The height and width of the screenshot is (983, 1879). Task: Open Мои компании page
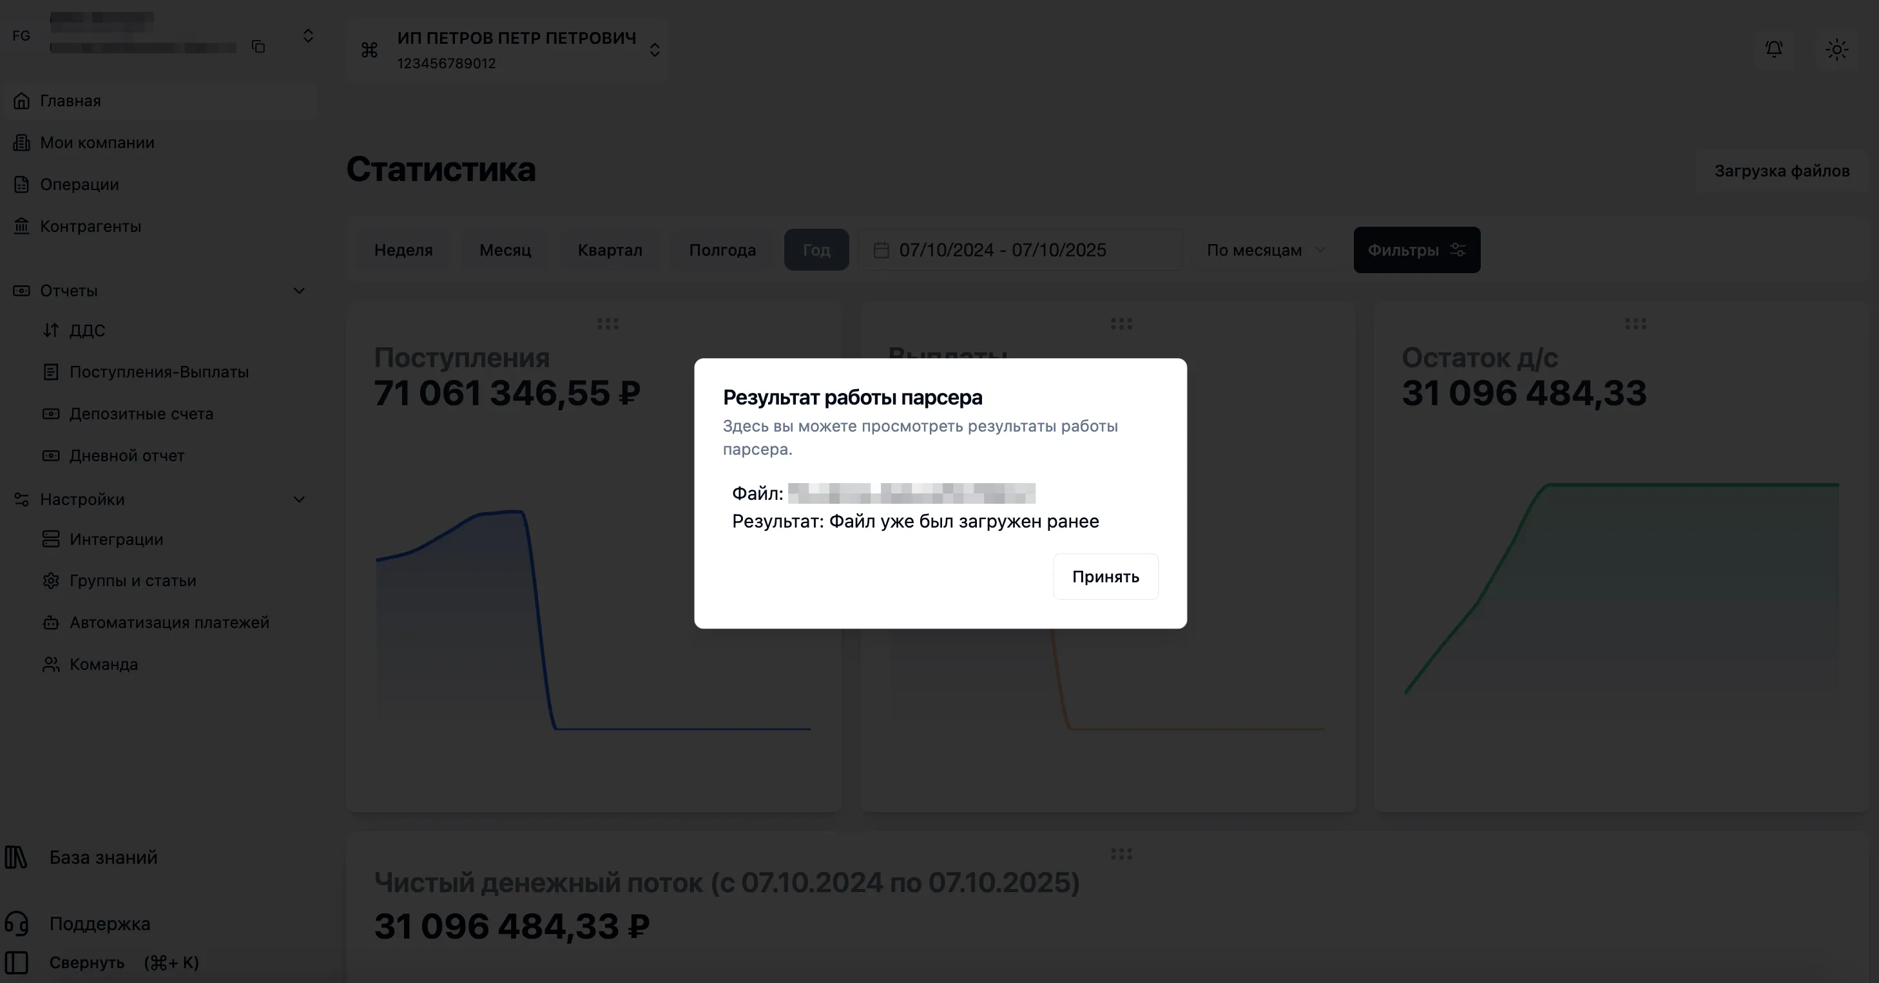point(97,142)
